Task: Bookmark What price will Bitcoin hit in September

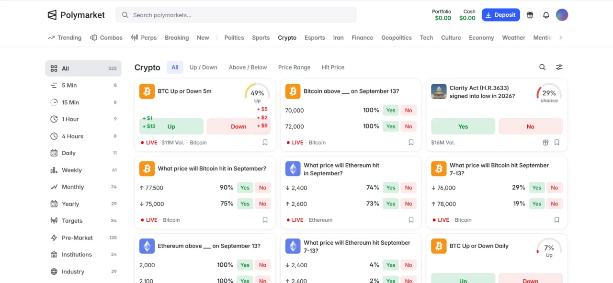Action: click(265, 220)
